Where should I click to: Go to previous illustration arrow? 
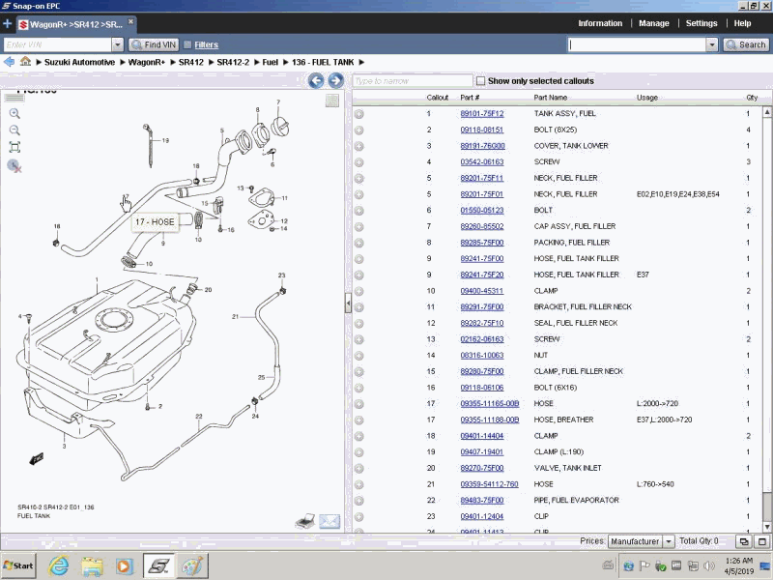pyautogui.click(x=316, y=80)
